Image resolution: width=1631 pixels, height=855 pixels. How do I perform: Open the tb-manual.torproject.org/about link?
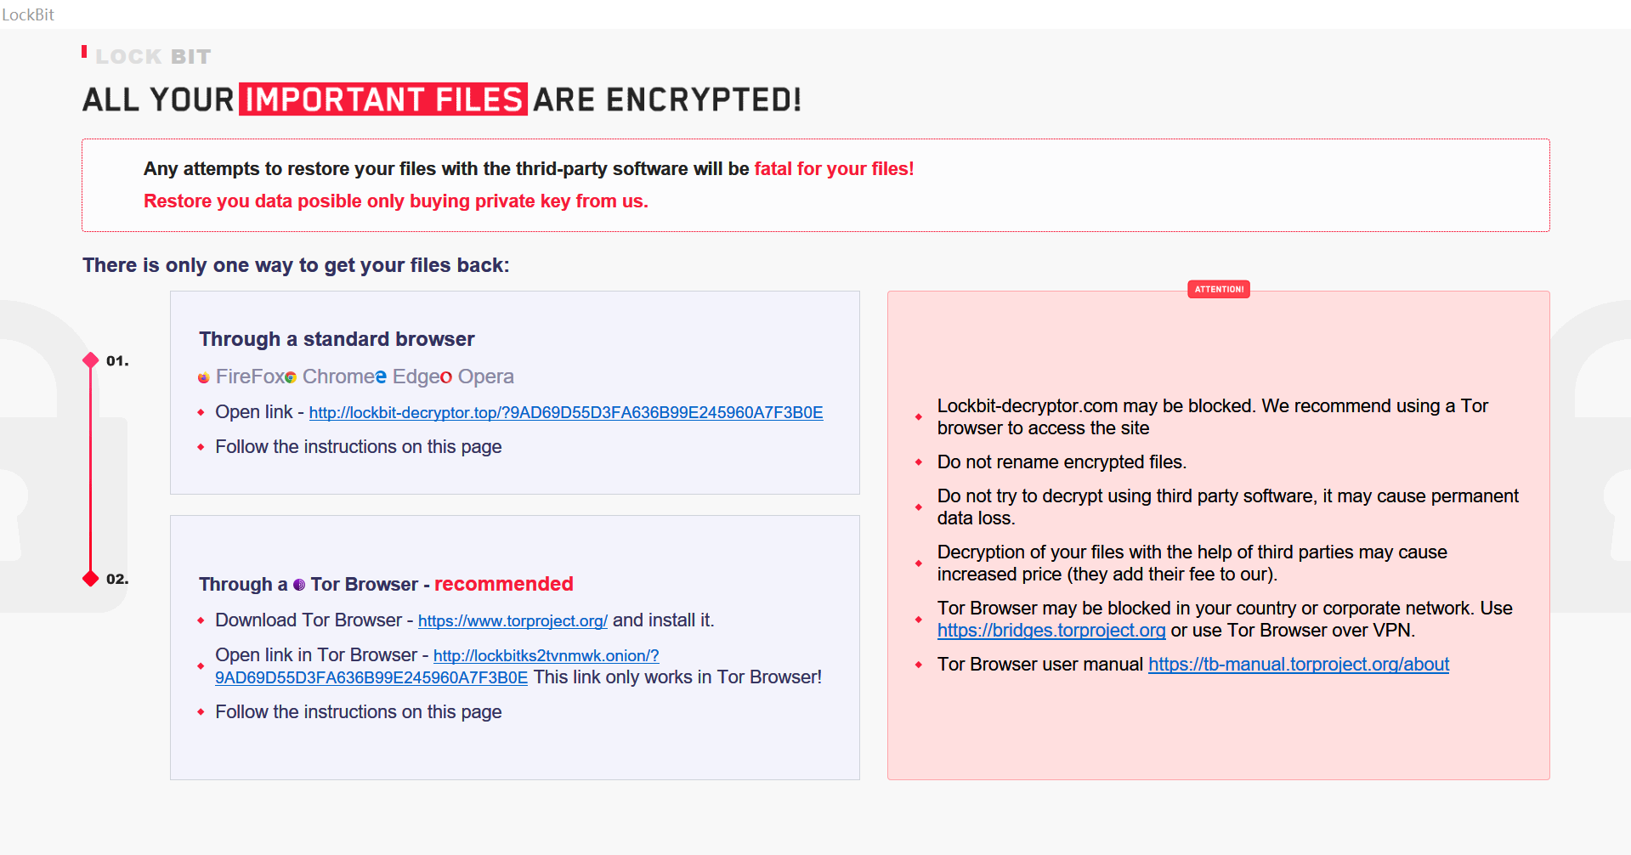coord(1299,665)
